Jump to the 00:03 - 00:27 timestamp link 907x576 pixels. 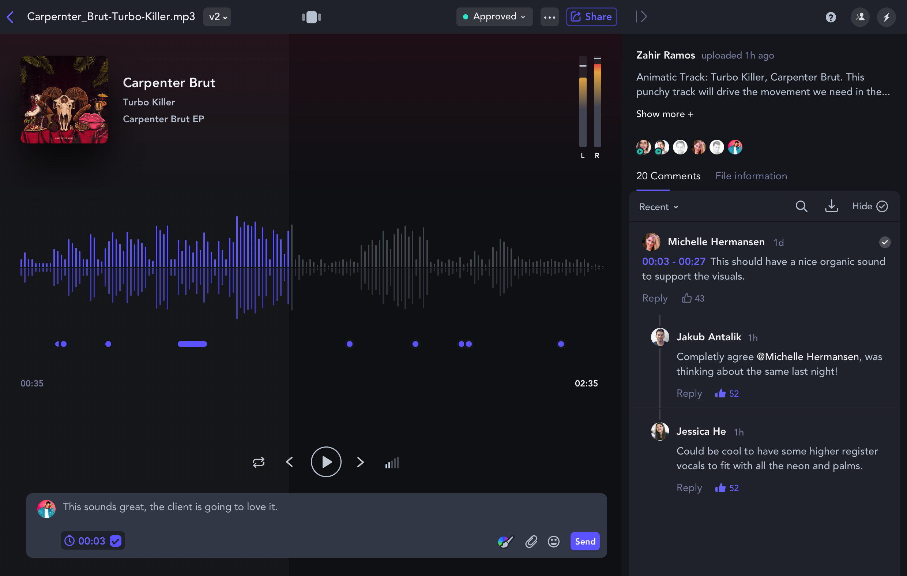(x=673, y=262)
